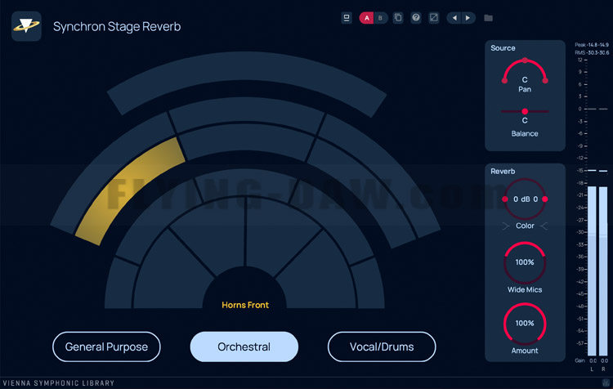Click the resize window icon
The height and width of the screenshot is (389, 613).
[x=434, y=17]
